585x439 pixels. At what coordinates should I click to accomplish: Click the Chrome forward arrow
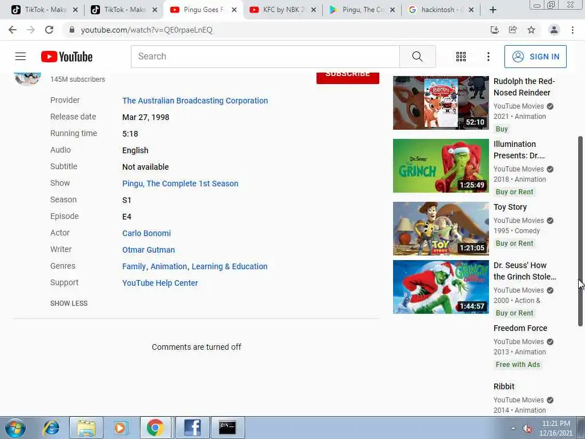click(x=31, y=30)
